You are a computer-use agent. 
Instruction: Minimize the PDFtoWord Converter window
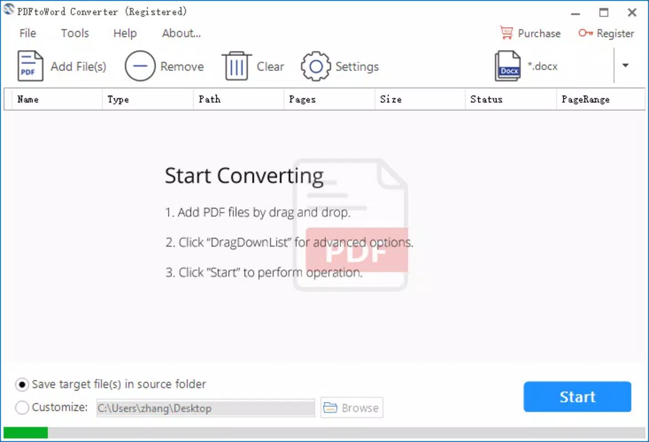(575, 13)
